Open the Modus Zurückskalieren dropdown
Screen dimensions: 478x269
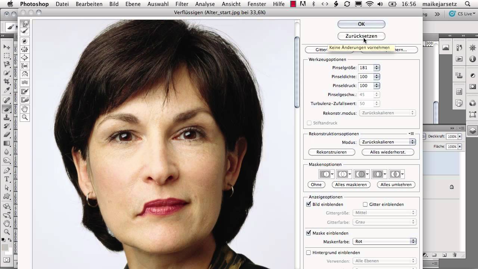click(387, 142)
